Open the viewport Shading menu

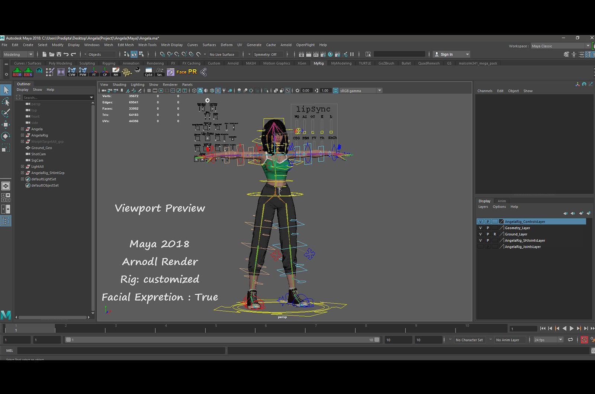[119, 85]
